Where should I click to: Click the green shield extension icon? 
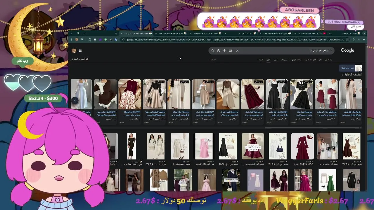pyautogui.click(x=105, y=39)
